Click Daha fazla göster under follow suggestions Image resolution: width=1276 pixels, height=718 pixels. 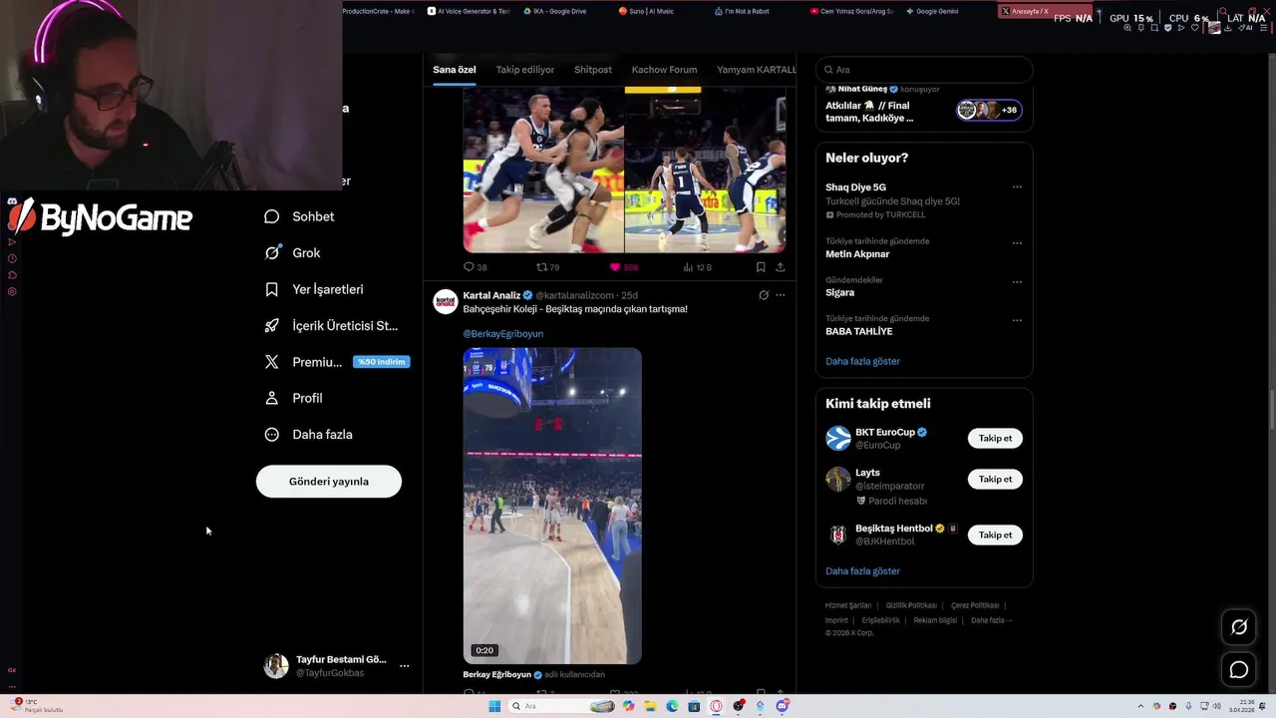862,571
